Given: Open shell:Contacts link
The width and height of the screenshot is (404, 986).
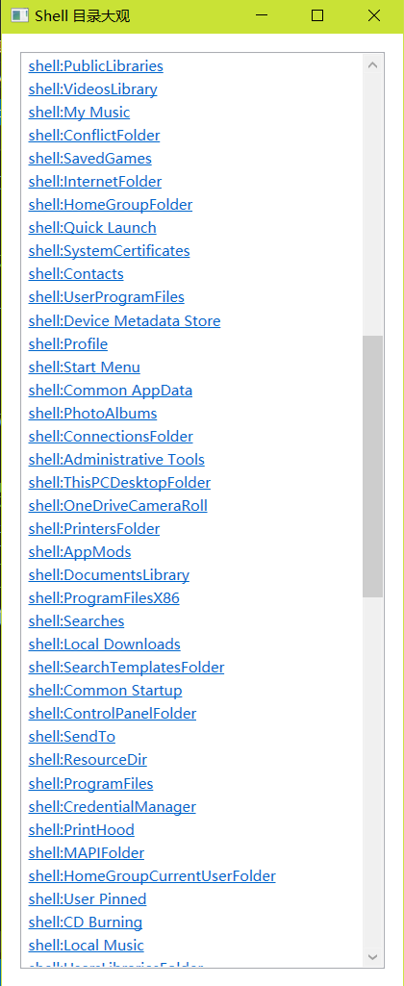Looking at the screenshot, I should click(76, 274).
